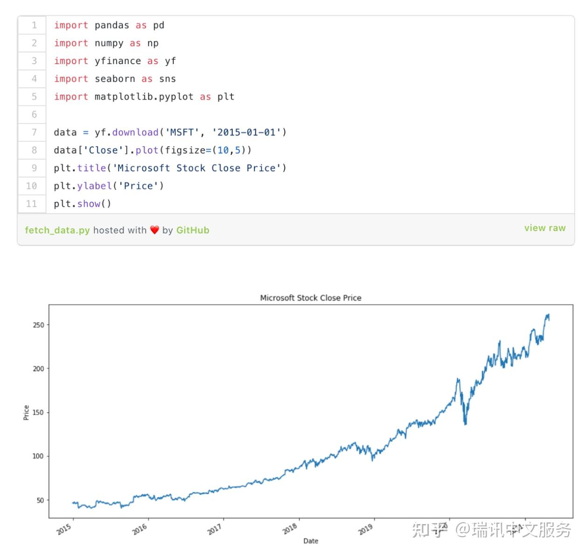Click the red heart icon

click(154, 230)
